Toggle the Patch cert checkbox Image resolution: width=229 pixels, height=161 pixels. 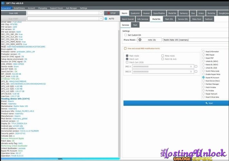127,59
